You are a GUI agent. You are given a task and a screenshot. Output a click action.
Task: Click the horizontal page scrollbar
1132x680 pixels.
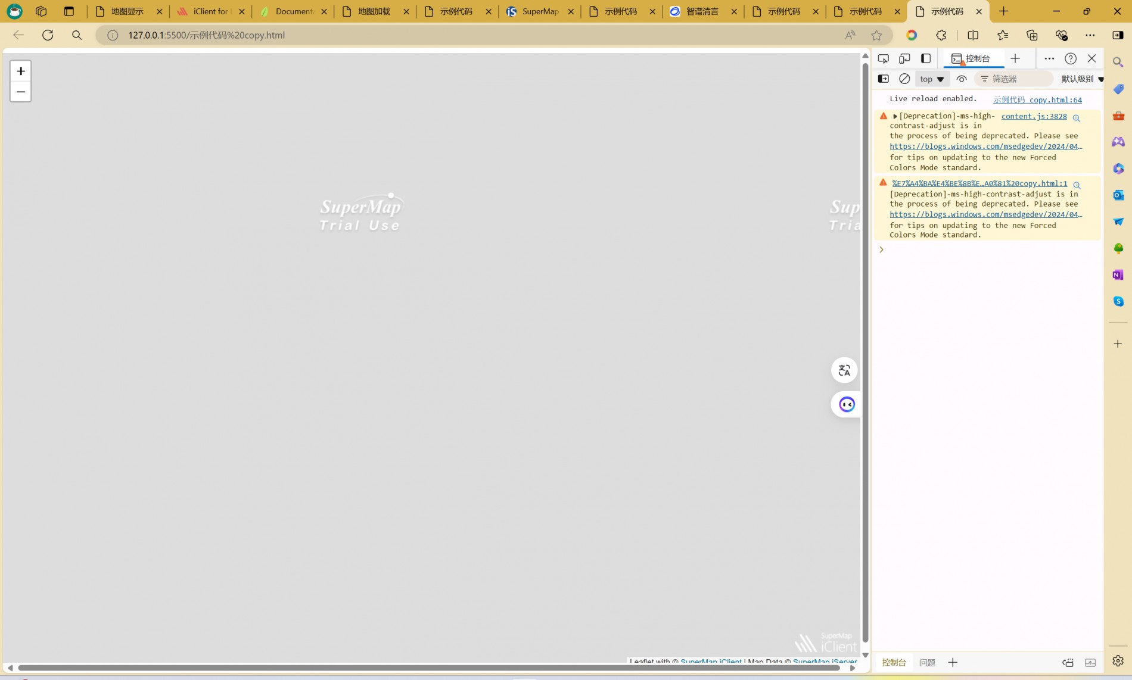429,668
